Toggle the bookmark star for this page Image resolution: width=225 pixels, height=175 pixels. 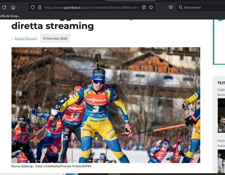coord(151,7)
